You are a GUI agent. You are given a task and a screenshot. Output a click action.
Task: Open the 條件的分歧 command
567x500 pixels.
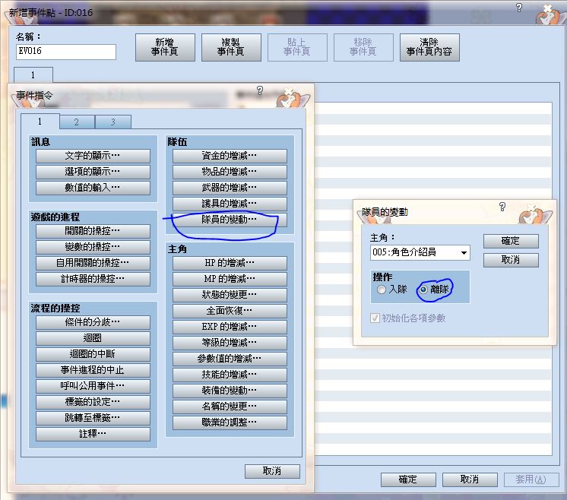click(93, 322)
